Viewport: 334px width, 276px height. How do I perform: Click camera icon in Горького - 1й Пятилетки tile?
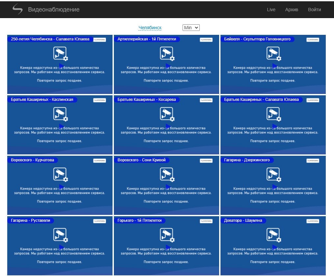(167, 235)
